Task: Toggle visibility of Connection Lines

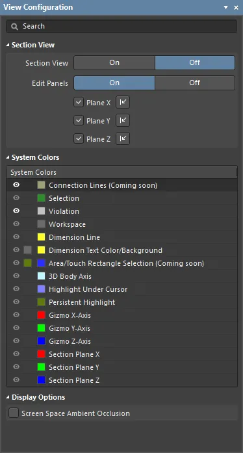Action: (x=16, y=185)
